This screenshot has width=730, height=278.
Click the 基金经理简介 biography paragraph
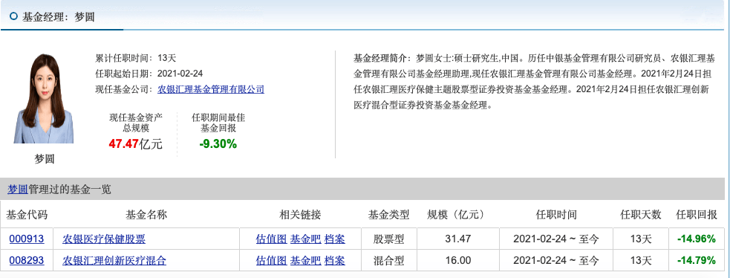(535, 82)
